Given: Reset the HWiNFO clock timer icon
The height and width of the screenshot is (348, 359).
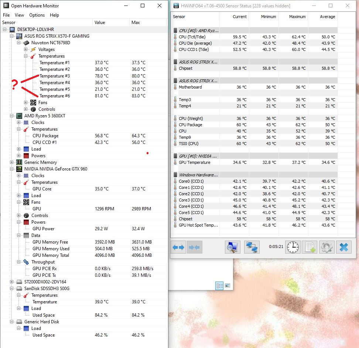Looking at the screenshot, I should (293, 247).
